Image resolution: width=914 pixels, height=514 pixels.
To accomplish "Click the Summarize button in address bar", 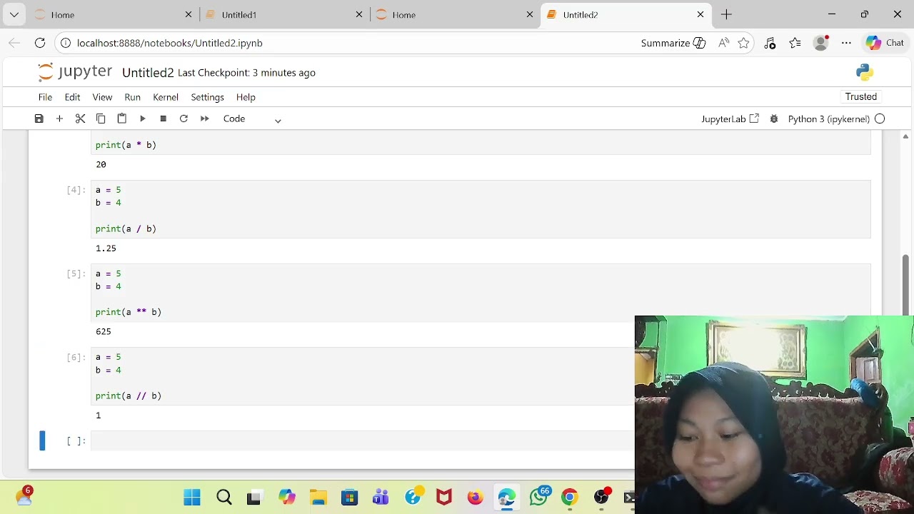I will point(673,43).
